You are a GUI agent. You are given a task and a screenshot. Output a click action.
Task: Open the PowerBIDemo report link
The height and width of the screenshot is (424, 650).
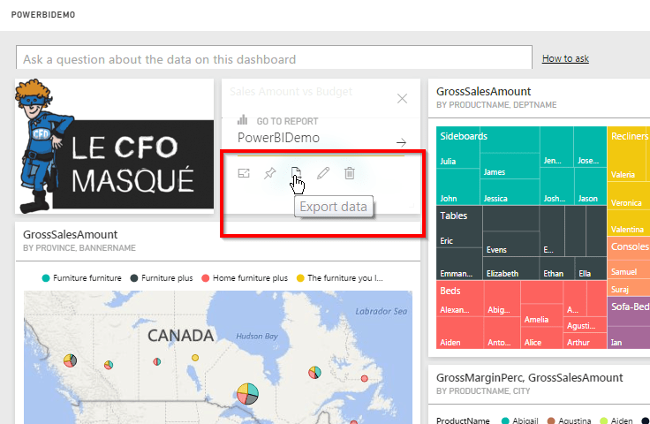278,139
